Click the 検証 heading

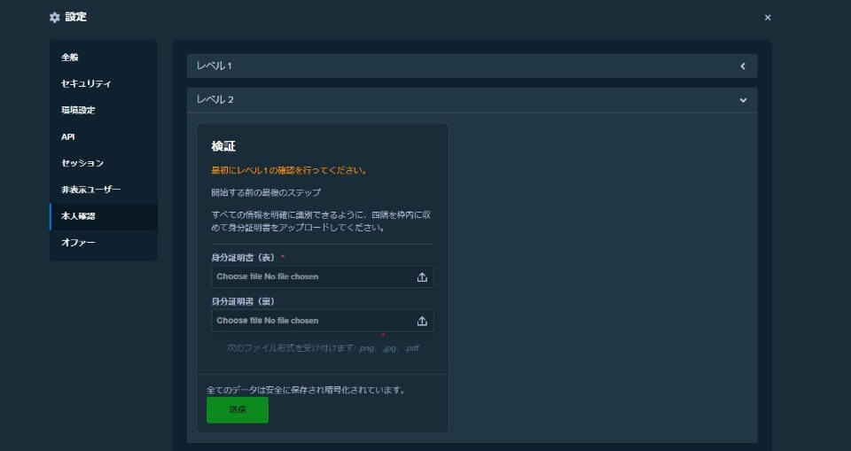pyautogui.click(x=223, y=146)
